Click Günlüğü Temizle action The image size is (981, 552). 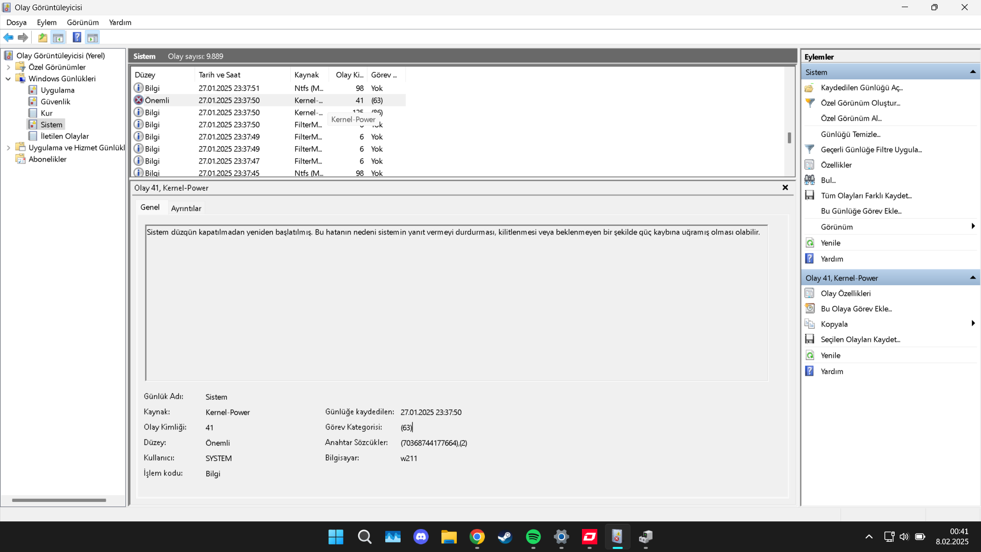click(850, 134)
